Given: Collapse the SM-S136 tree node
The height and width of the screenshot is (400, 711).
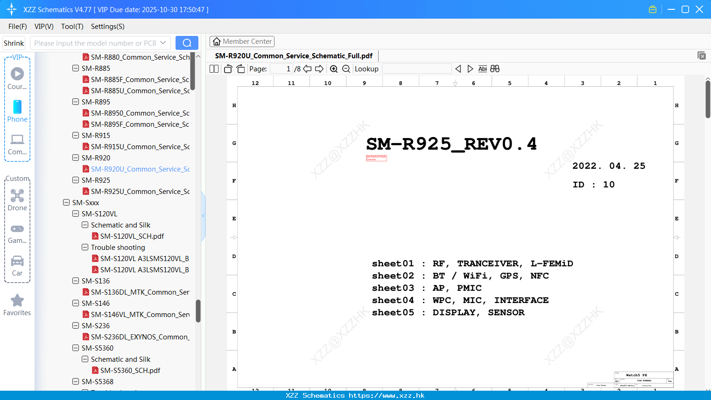Looking at the screenshot, I should point(76,281).
